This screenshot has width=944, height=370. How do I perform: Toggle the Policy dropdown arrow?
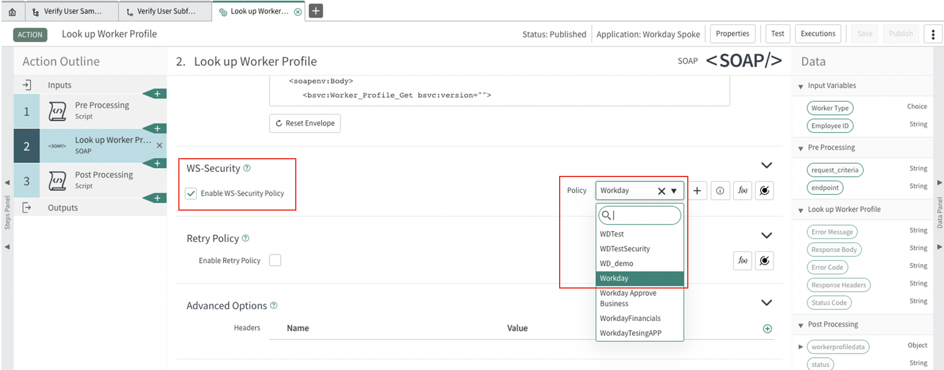click(674, 191)
